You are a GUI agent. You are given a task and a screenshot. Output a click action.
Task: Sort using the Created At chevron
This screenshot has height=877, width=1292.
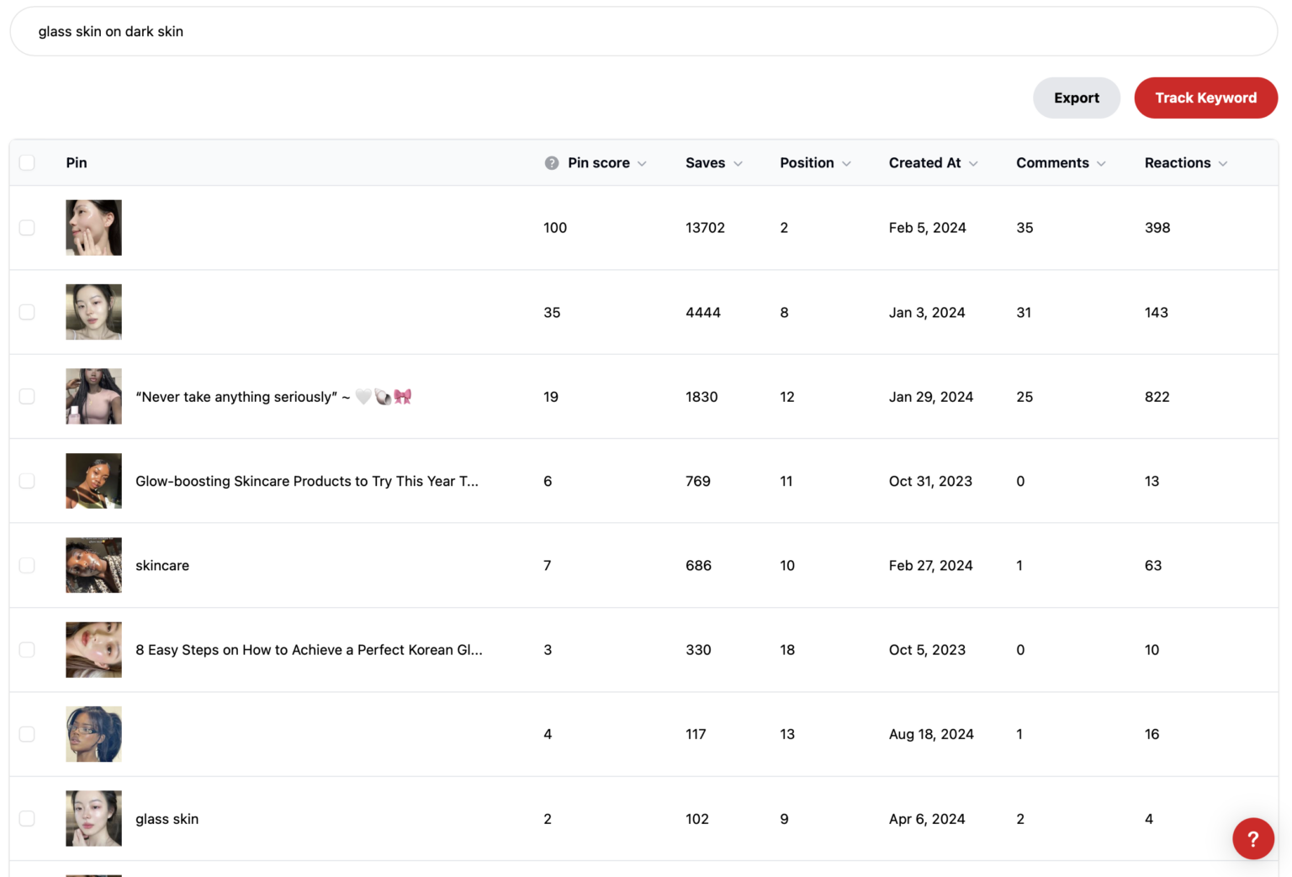(x=973, y=164)
